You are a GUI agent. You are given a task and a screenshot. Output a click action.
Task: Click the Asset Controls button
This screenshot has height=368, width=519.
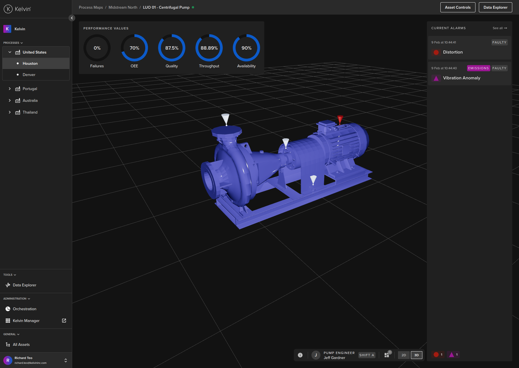coord(458,7)
